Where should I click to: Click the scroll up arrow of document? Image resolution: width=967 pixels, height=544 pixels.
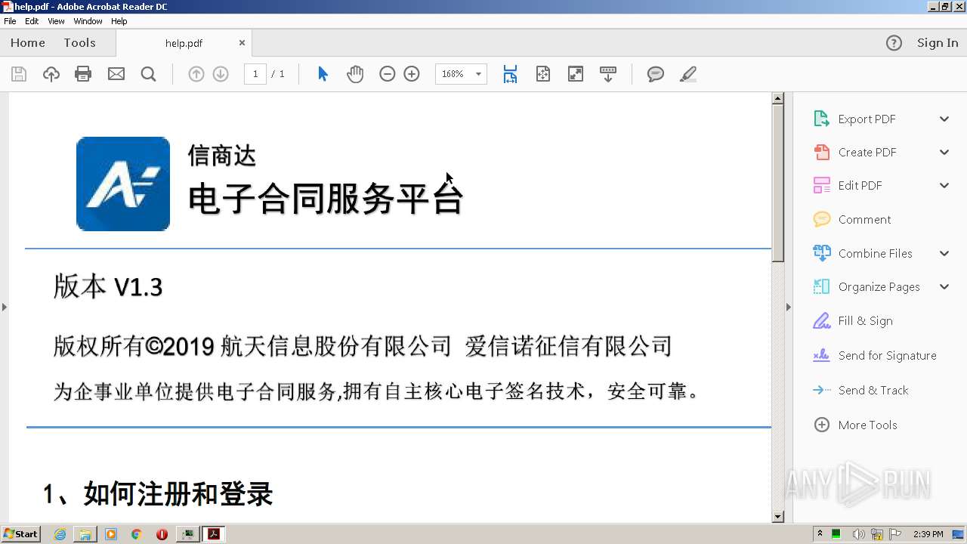(x=778, y=98)
